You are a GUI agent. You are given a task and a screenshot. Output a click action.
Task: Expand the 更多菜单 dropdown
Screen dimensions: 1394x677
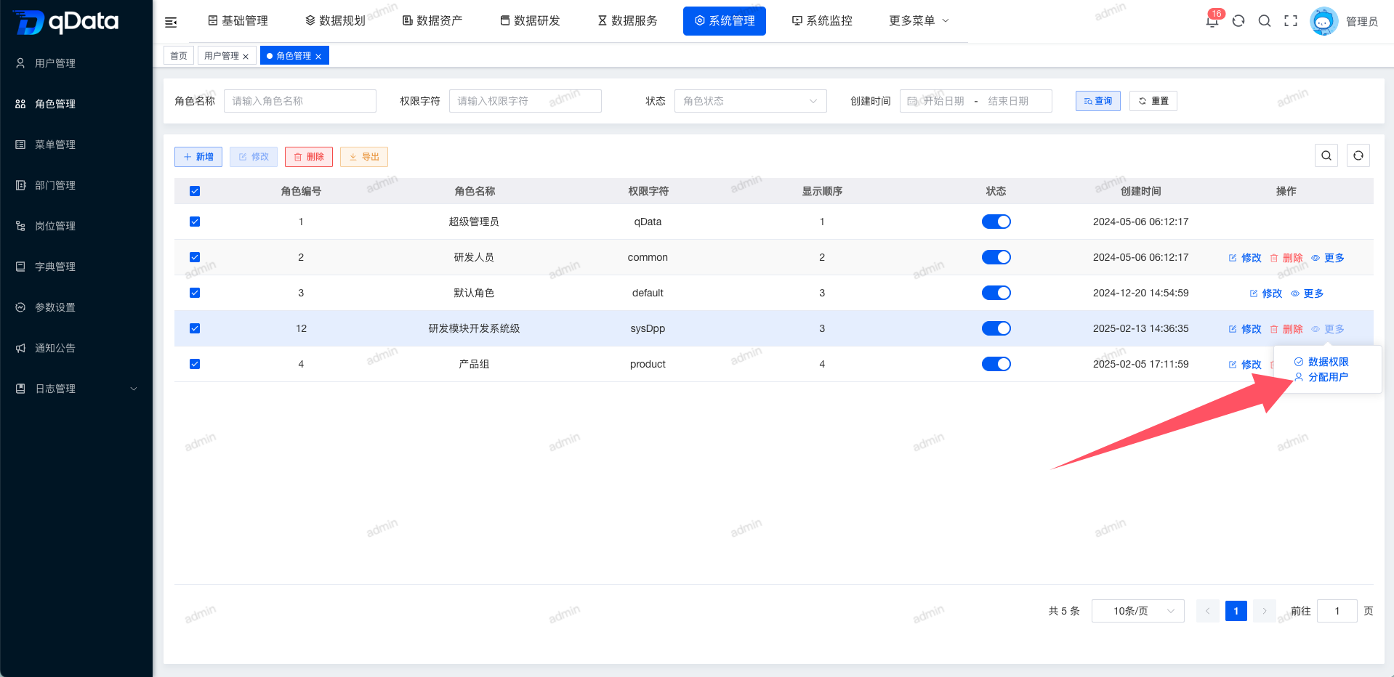tap(919, 21)
